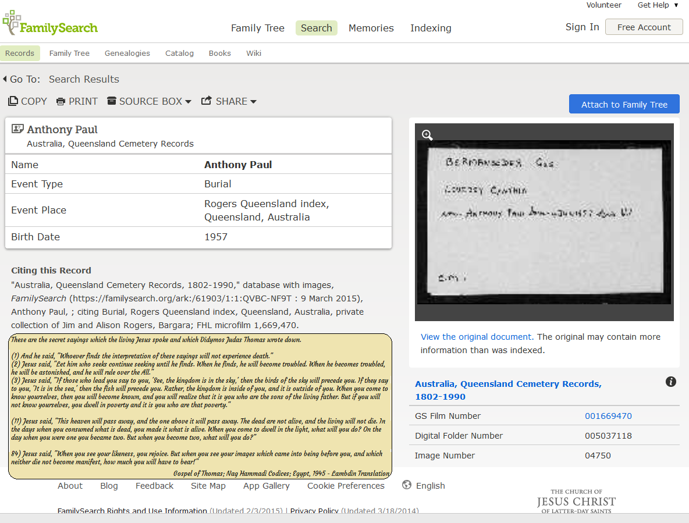The width and height of the screenshot is (689, 523).
Task: Click the Event Type value Burial
Action: coord(218,184)
